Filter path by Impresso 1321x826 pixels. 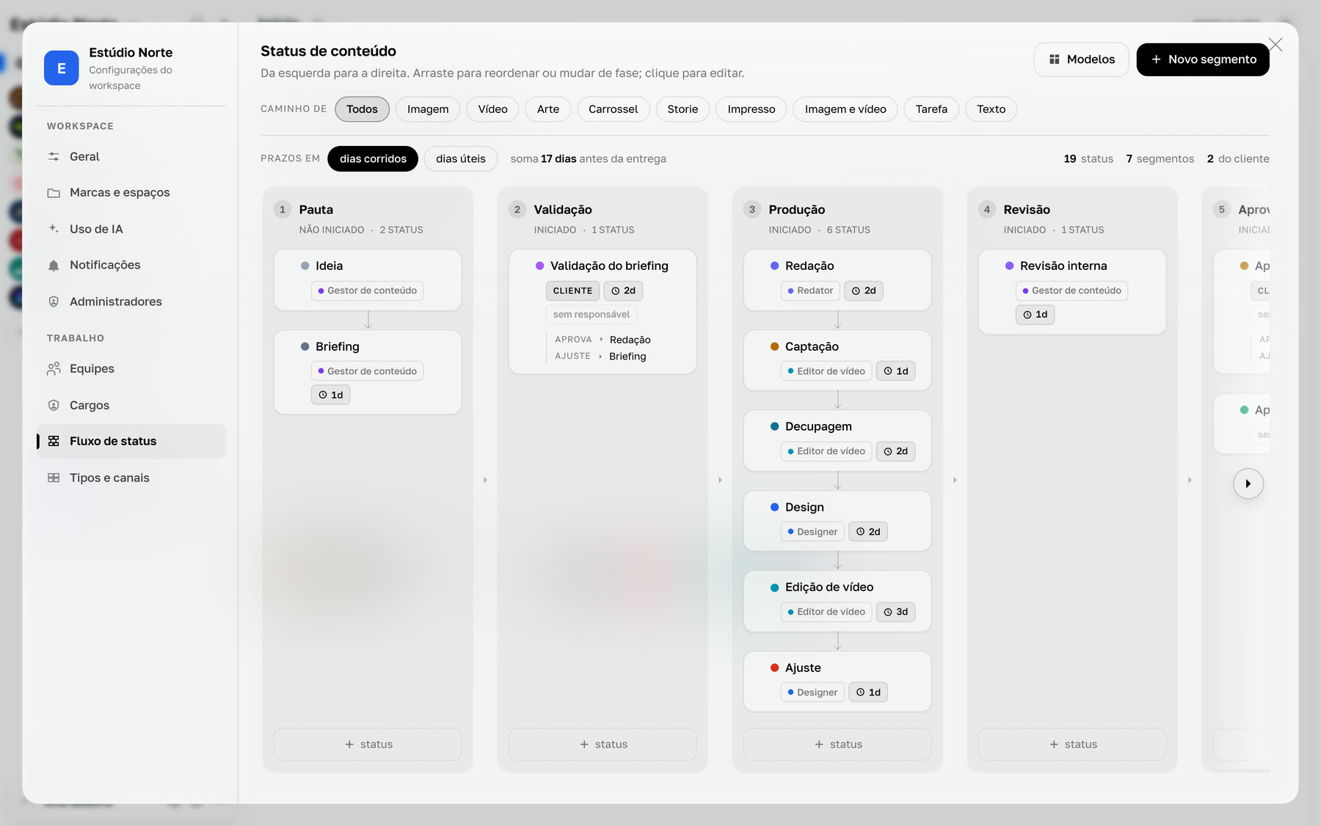coord(751,109)
